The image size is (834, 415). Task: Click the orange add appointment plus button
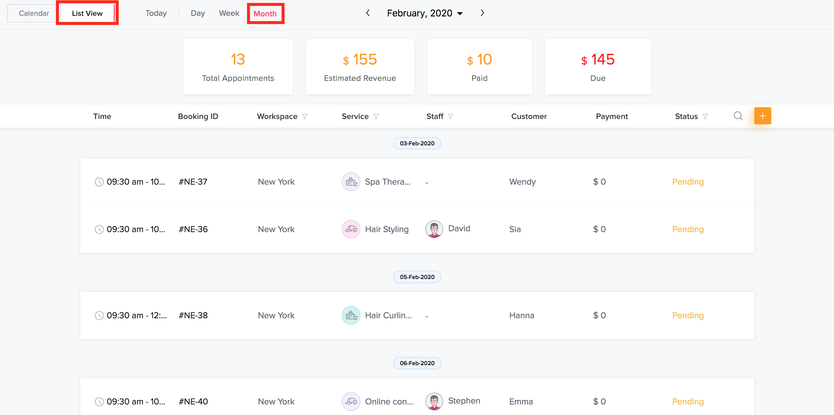click(762, 116)
